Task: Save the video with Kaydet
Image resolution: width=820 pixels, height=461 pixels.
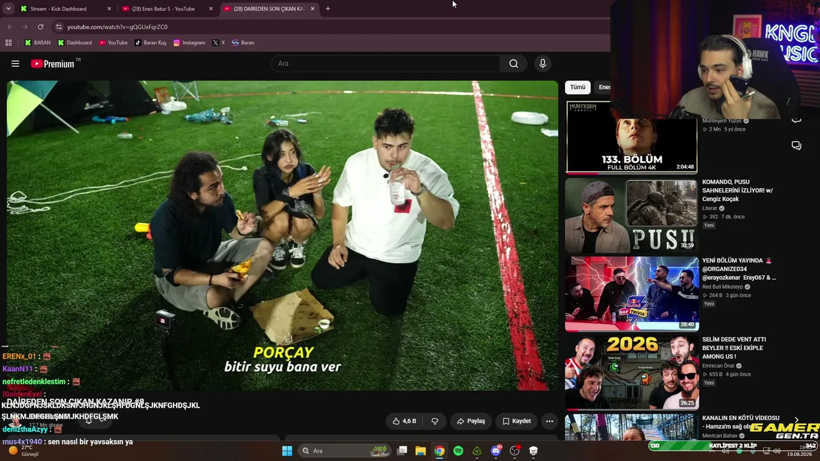Action: point(516,421)
